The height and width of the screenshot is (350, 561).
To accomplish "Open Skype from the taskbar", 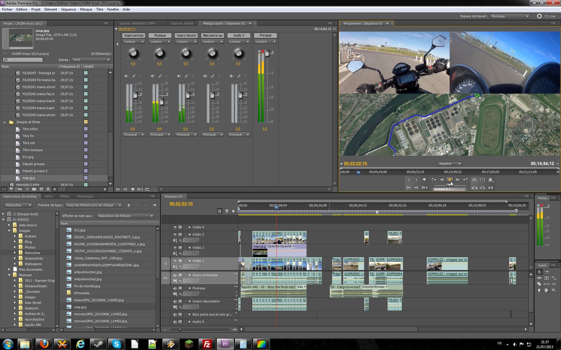I will 117,344.
